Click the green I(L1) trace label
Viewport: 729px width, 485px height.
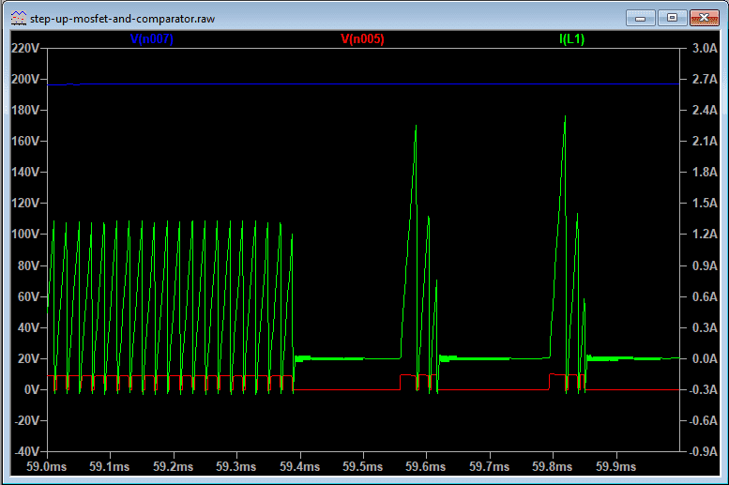click(x=571, y=39)
